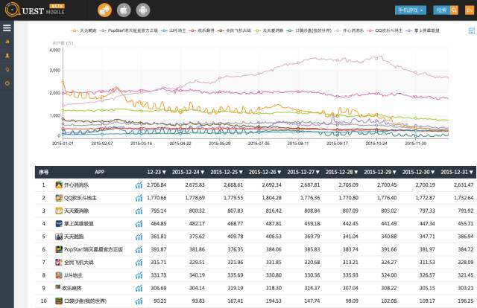Open trend chart icon for PopStar消灭星星

[x=139, y=250]
